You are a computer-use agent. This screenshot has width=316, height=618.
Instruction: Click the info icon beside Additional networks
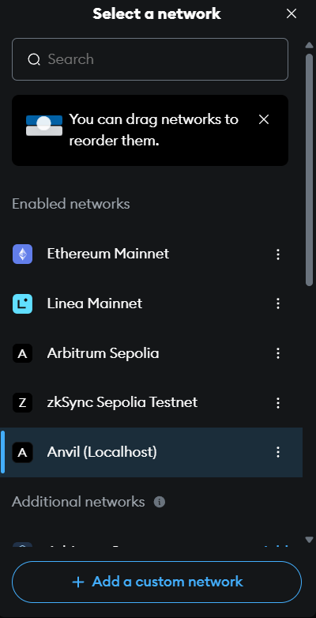pos(159,502)
